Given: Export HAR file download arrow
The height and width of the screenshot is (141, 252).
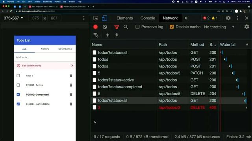Looking at the screenshot, I should [117, 35].
